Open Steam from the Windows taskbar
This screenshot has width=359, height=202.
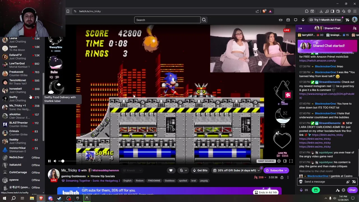click(59, 198)
